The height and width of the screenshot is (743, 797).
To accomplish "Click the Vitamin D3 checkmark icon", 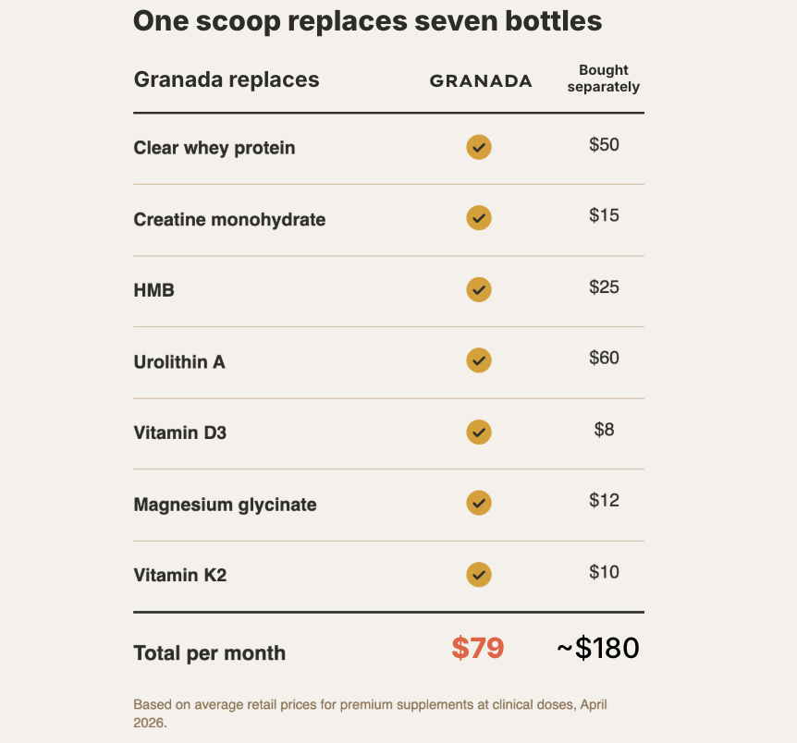I will pos(479,432).
